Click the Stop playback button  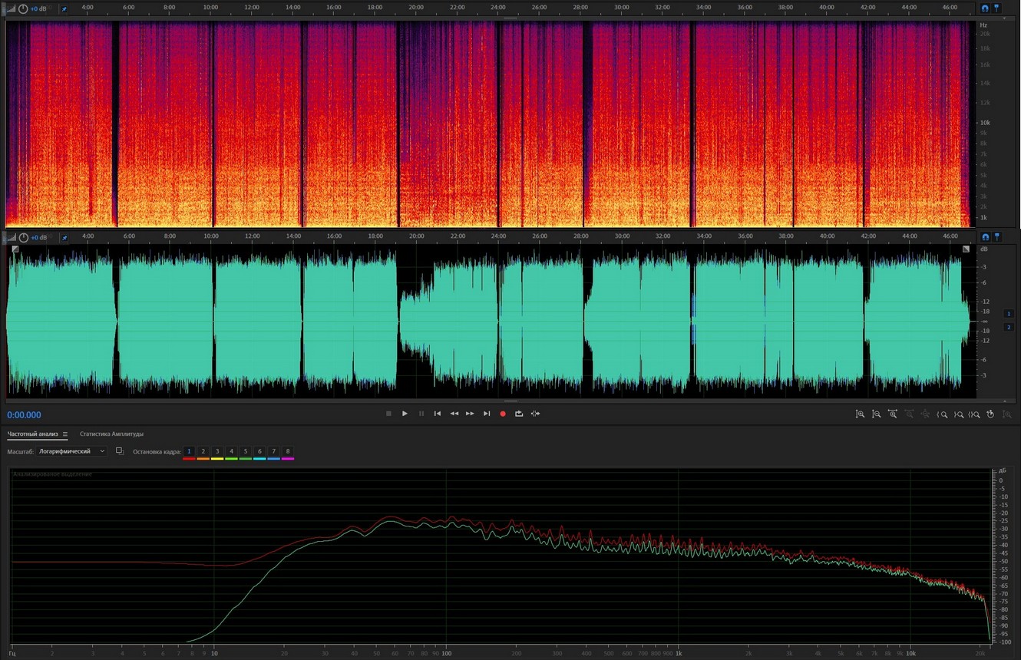[x=388, y=414]
